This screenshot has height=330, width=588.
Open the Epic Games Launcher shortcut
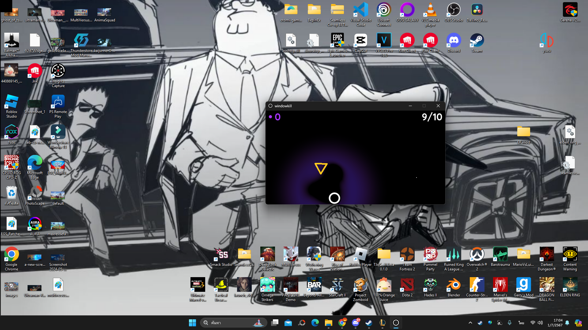point(337,45)
